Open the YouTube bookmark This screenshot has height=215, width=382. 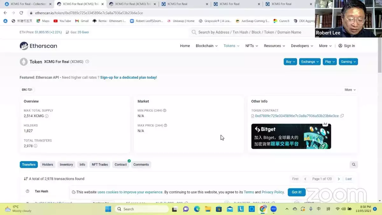point(62,21)
